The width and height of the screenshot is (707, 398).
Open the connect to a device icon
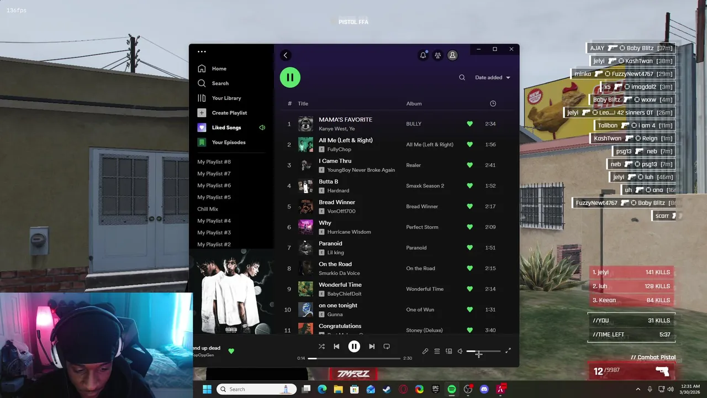point(449,351)
